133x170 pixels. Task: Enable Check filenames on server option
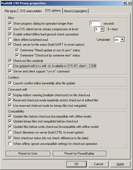click(x=10, y=132)
